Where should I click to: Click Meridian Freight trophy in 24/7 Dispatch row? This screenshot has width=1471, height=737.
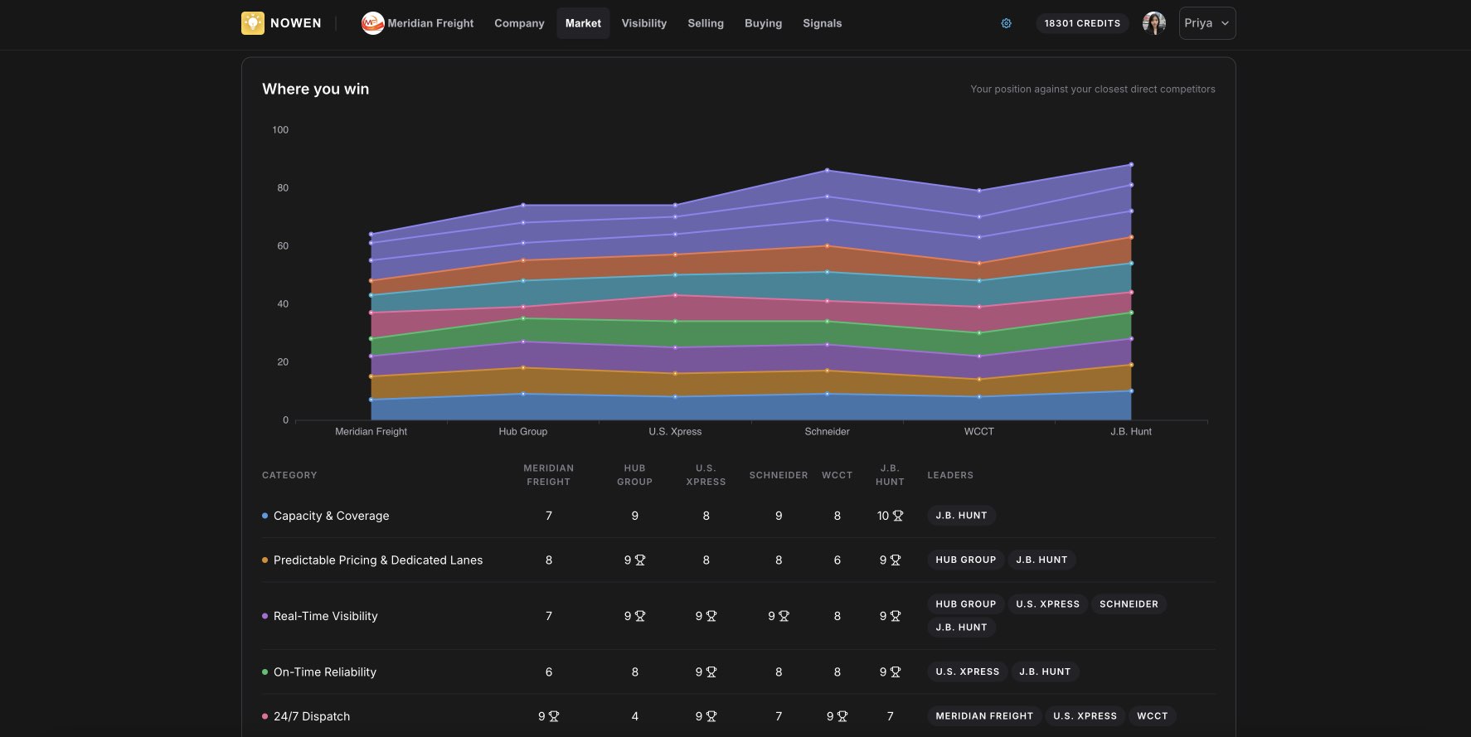click(x=554, y=716)
